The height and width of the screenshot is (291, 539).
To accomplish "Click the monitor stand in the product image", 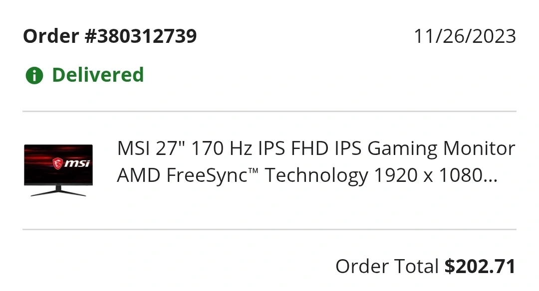I will pos(58,191).
